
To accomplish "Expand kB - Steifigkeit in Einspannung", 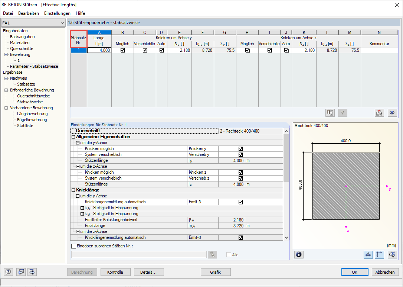I will [x=82, y=214].
